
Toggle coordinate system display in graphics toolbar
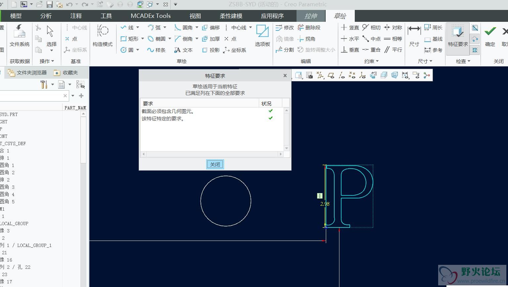(362, 75)
